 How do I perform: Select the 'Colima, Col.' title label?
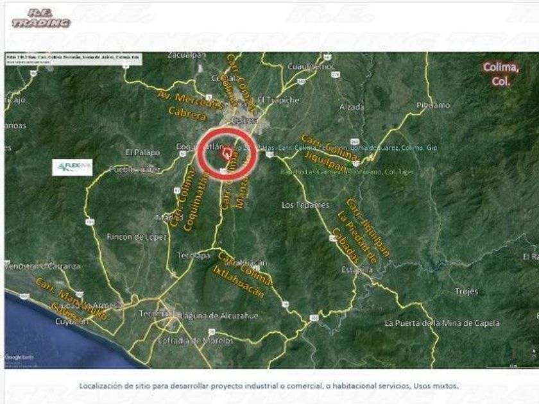[x=501, y=74]
